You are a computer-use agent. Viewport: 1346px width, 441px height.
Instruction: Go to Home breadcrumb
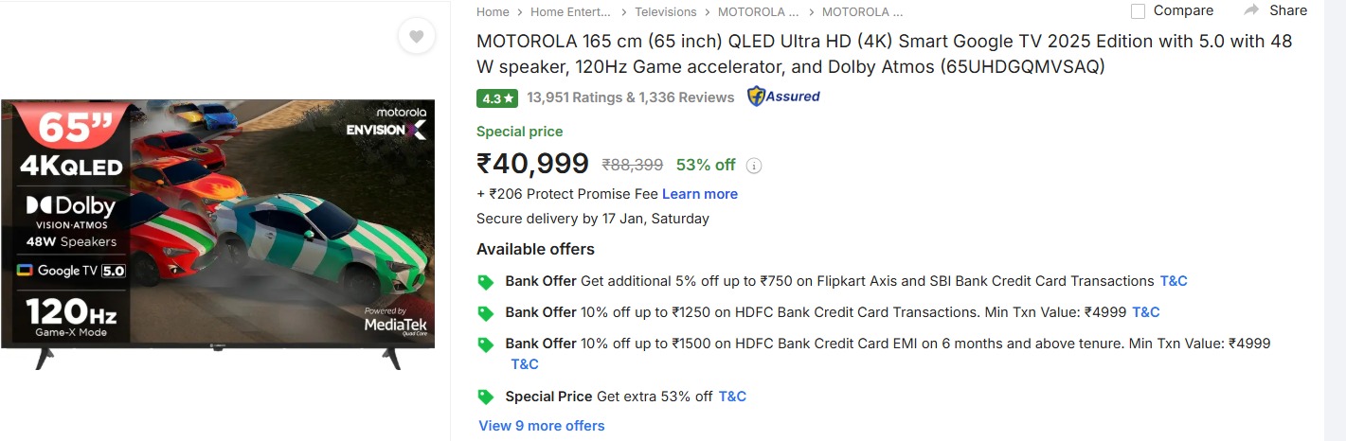[x=493, y=12]
